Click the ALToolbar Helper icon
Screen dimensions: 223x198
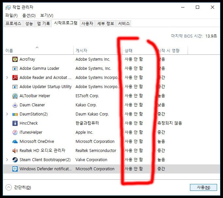coord(15,96)
